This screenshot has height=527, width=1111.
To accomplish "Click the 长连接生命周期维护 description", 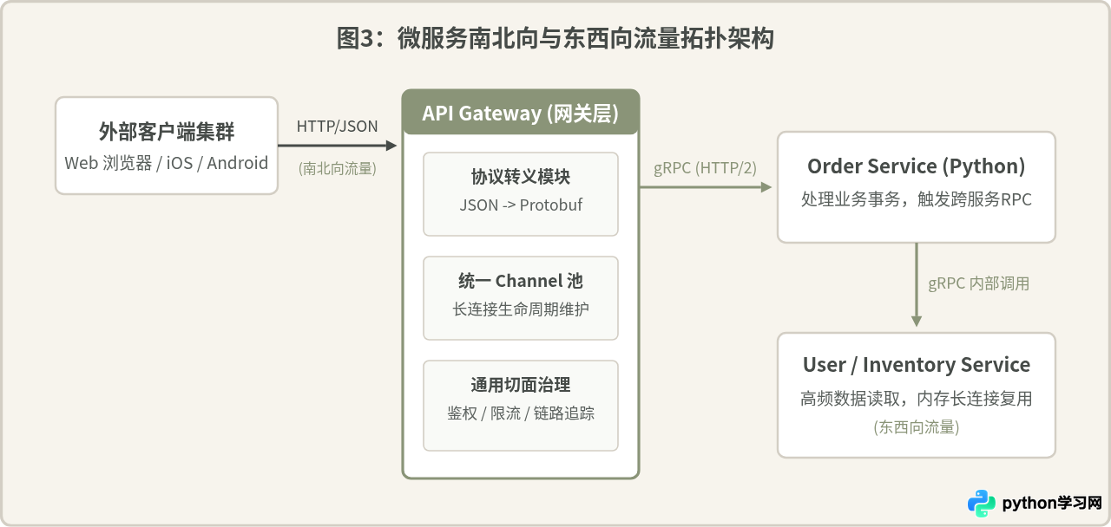I will [521, 309].
